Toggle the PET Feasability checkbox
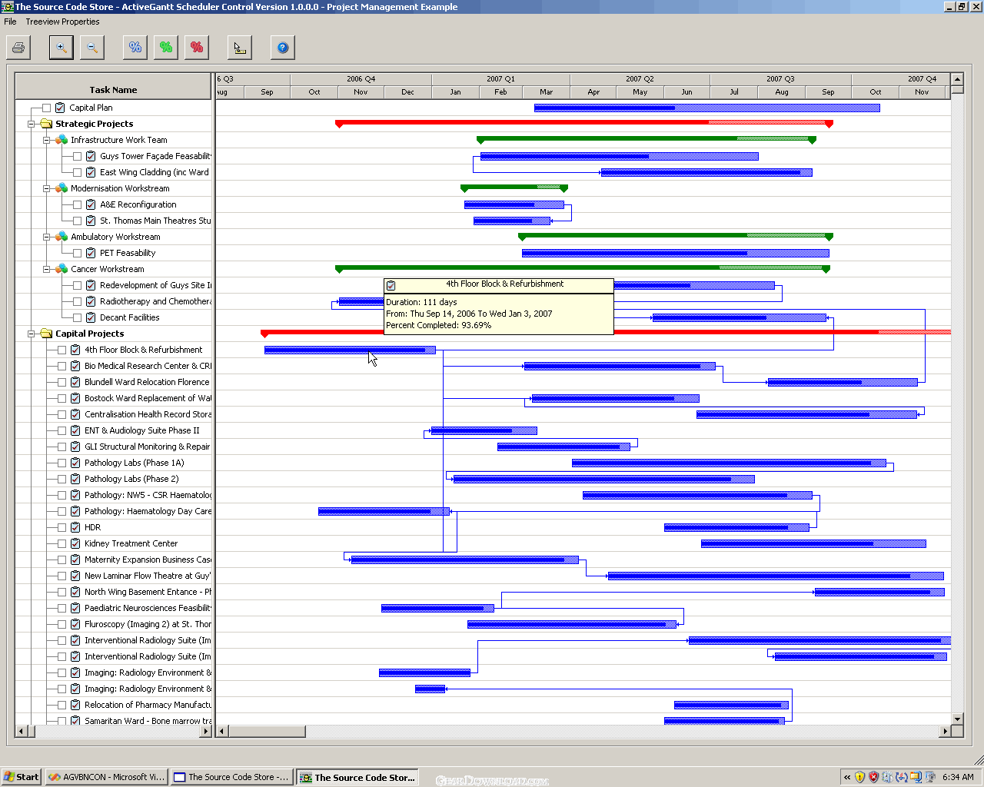 point(77,253)
